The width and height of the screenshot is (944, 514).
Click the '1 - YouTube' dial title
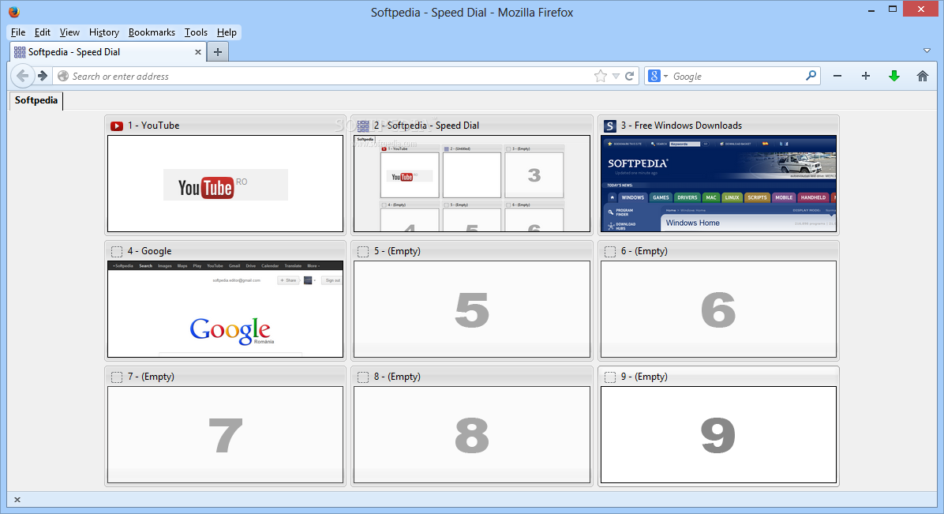pos(154,126)
